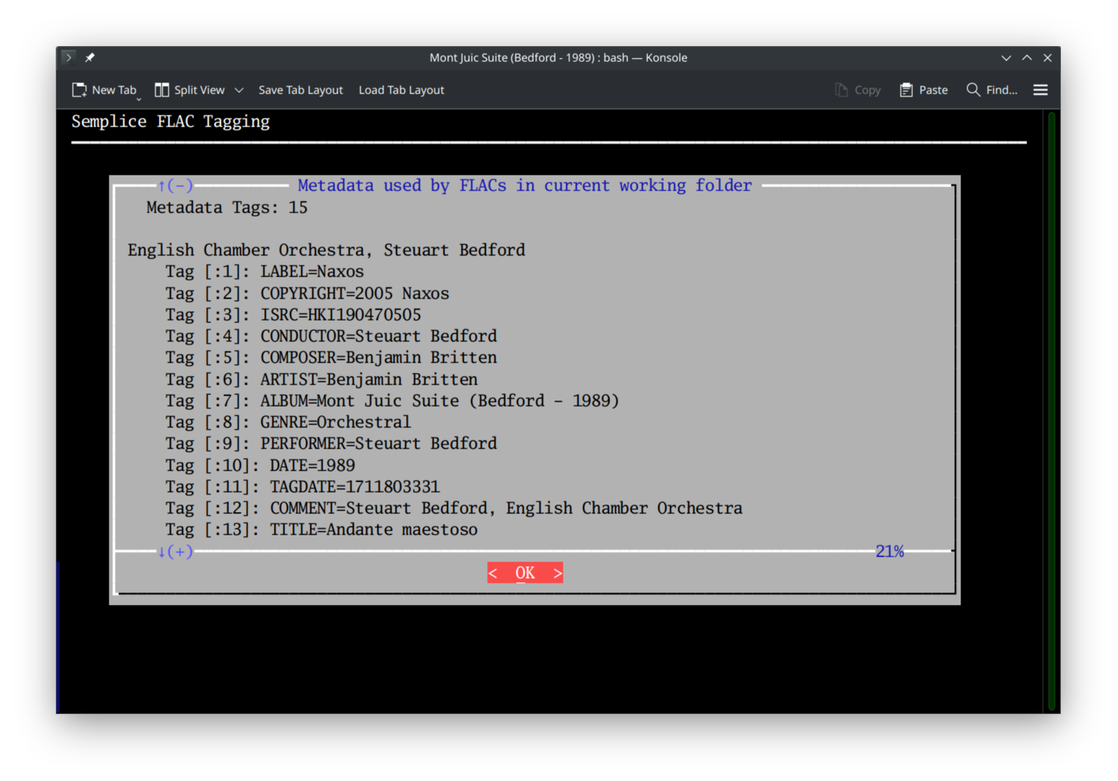The image size is (1118, 781).
Task: Click the session arrow icon top left
Action: tap(68, 57)
